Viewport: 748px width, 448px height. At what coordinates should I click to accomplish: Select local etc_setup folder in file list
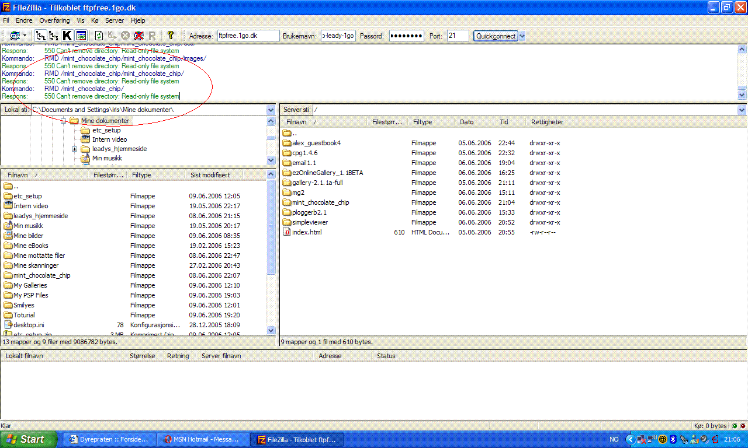27,196
